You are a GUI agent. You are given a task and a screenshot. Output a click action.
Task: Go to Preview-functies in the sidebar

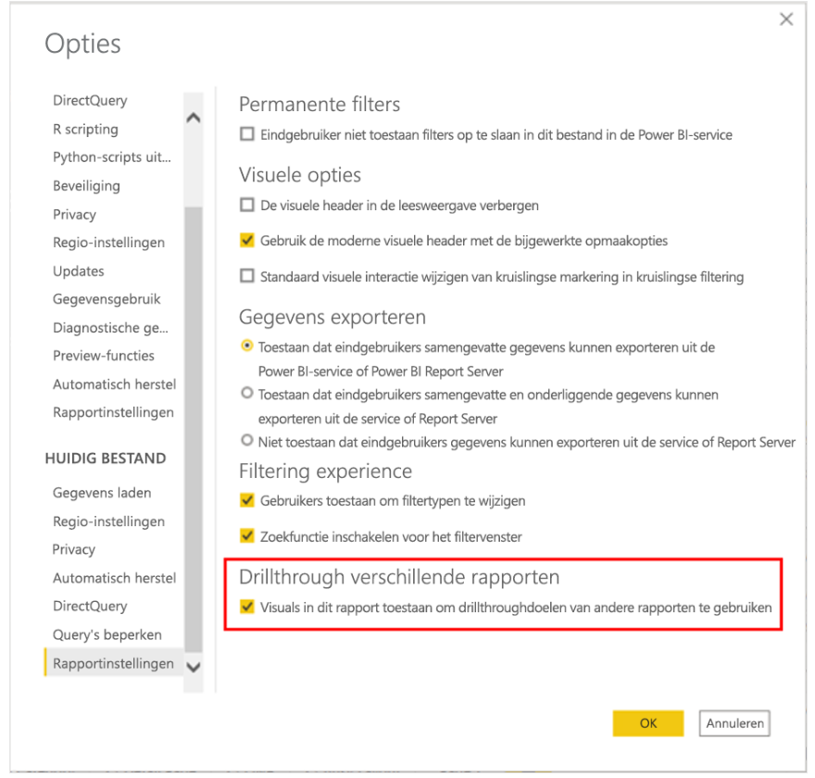click(104, 356)
